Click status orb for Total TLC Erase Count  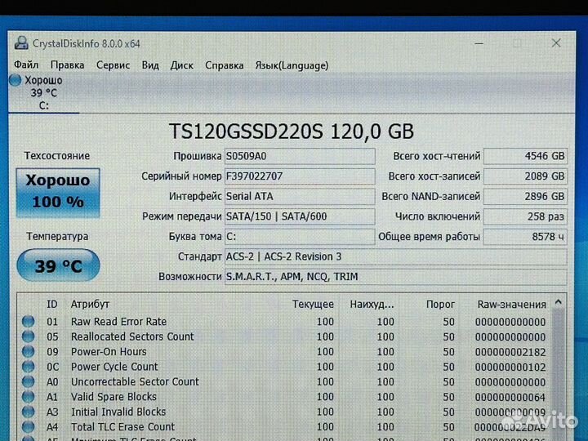pos(28,426)
